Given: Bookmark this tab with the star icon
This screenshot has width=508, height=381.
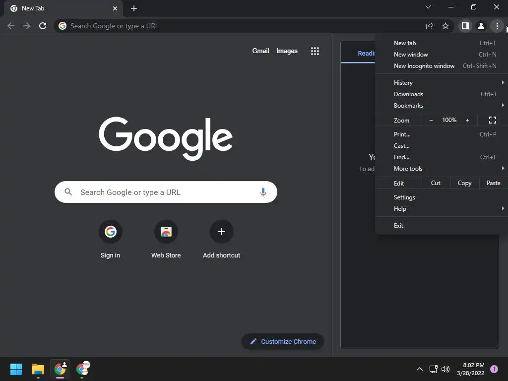Looking at the screenshot, I should (445, 26).
